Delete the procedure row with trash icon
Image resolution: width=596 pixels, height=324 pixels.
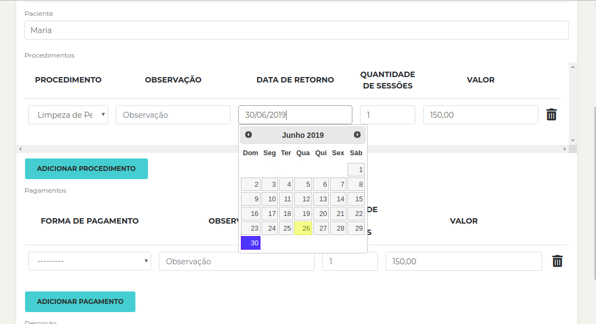pos(551,115)
